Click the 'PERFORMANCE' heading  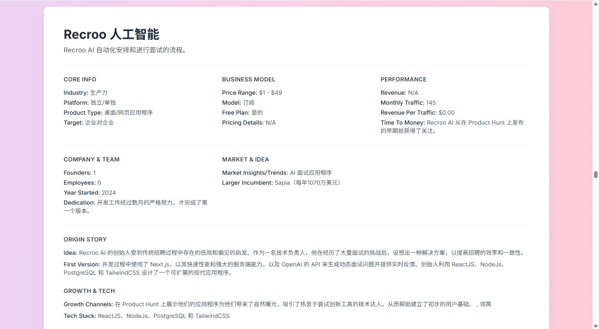(403, 79)
